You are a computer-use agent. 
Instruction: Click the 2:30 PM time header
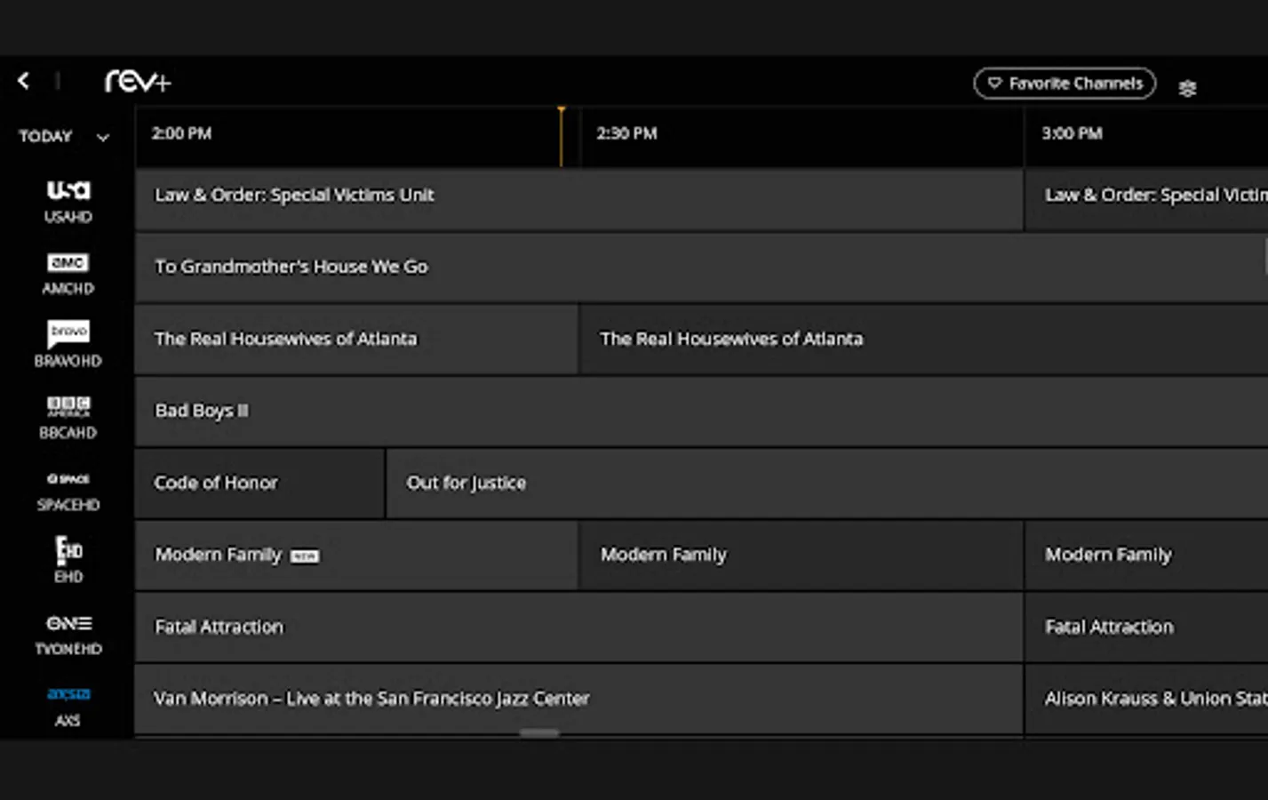click(x=626, y=133)
